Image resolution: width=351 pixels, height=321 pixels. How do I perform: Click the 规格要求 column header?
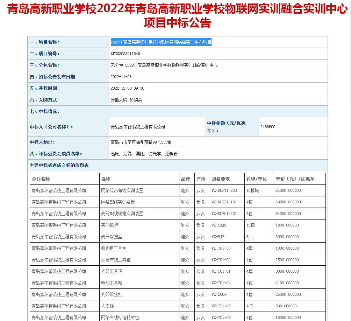coord(221,179)
